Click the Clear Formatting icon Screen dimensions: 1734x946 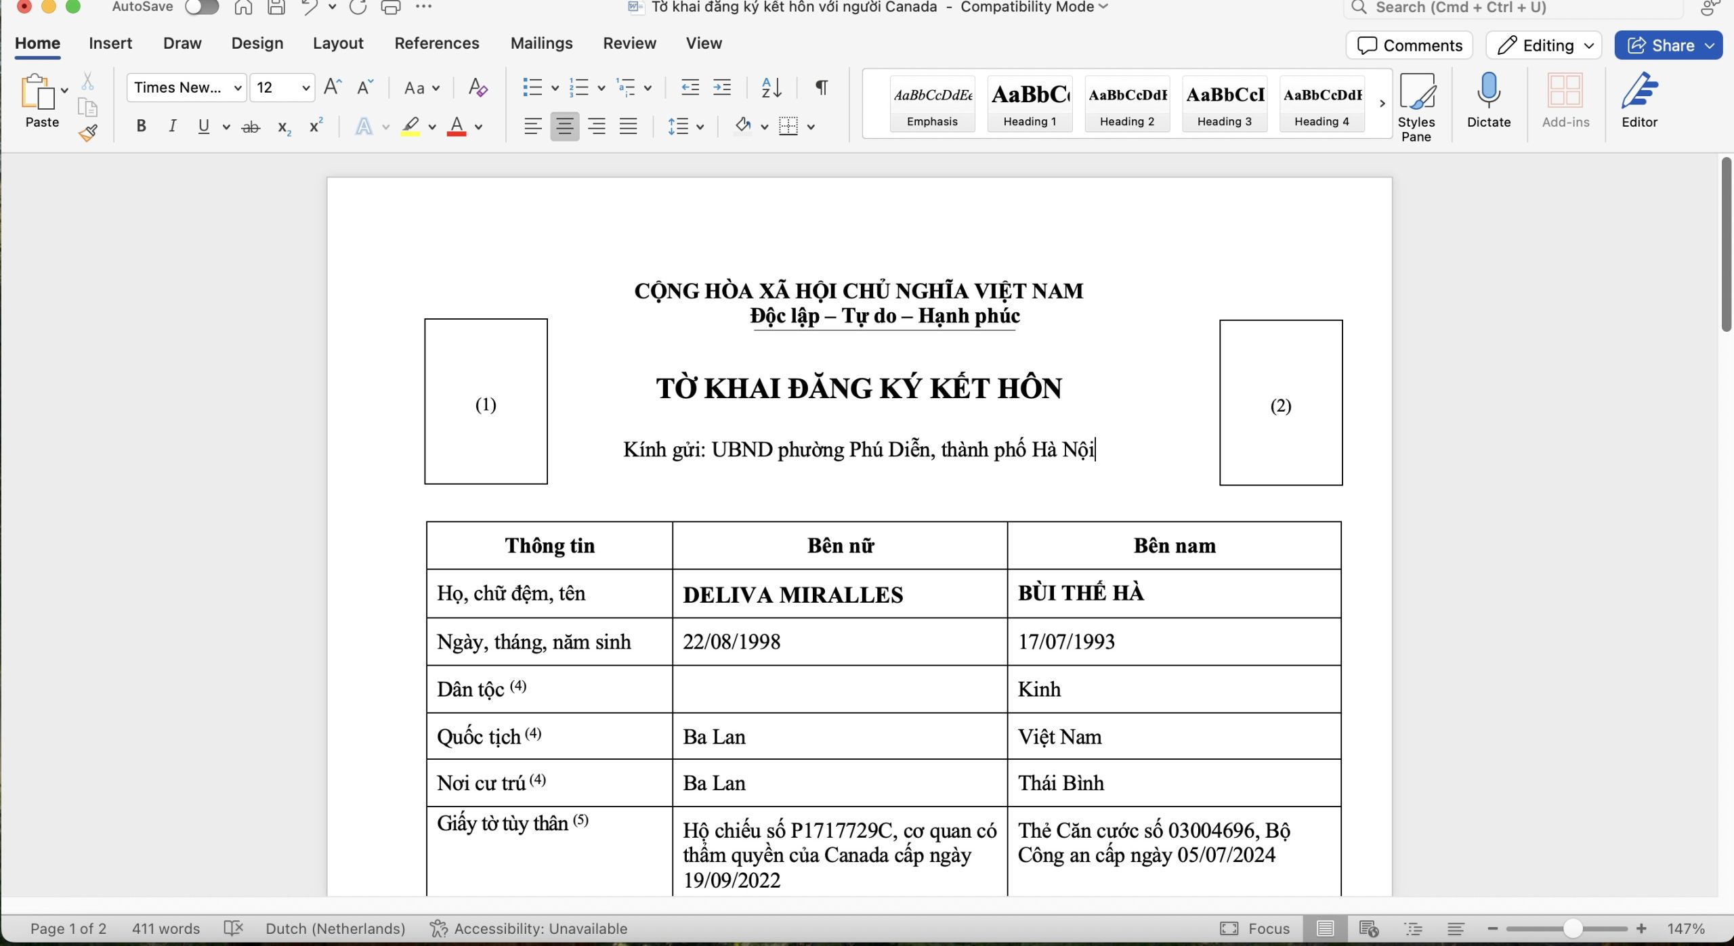478,87
